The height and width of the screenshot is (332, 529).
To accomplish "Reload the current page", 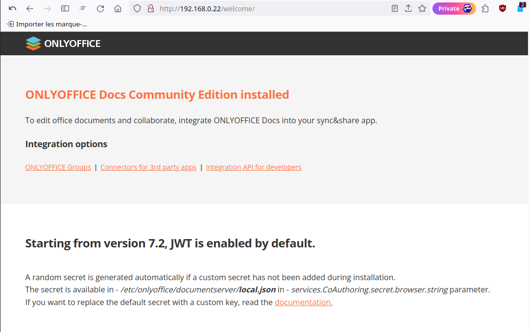I will click(100, 9).
